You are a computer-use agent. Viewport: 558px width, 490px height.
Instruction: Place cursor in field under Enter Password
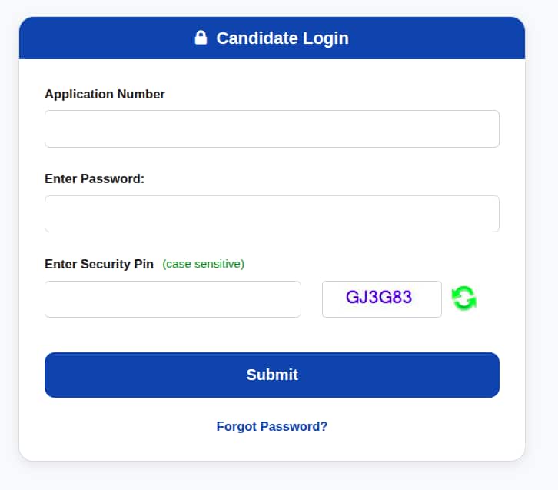click(x=272, y=214)
